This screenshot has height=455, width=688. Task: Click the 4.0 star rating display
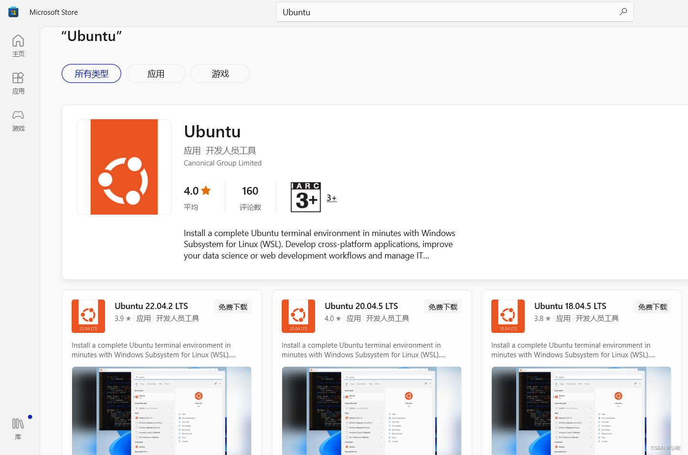[197, 190]
